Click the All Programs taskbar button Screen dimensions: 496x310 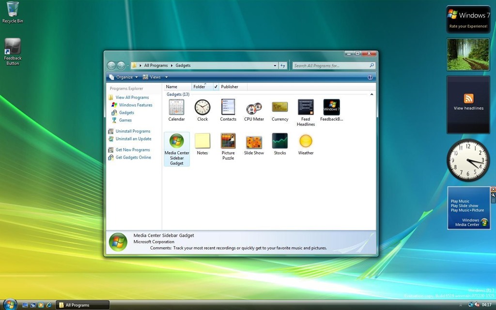pyautogui.click(x=83, y=305)
